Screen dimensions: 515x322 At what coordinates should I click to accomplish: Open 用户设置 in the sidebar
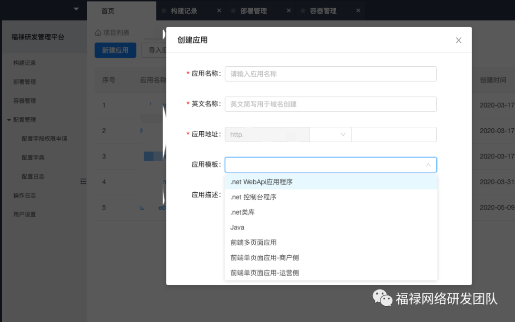[25, 215]
